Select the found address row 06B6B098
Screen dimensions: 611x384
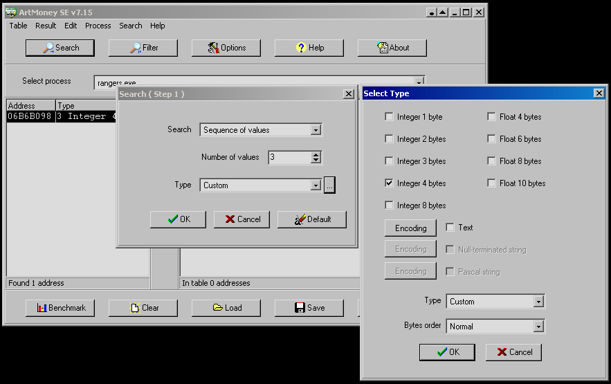62,116
